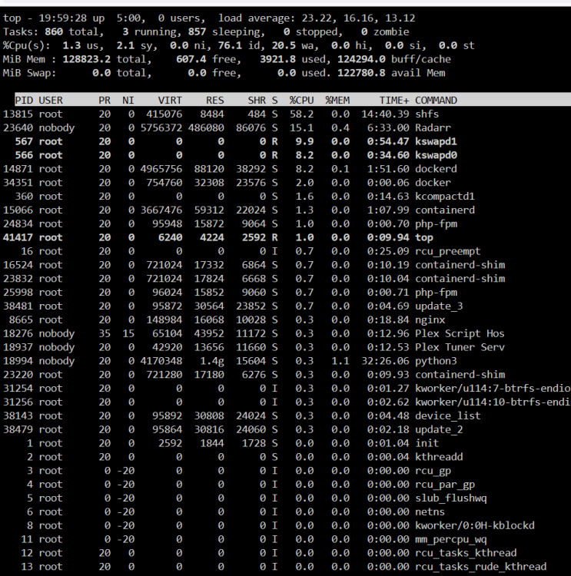This screenshot has height=576, width=571.
Task: Select the rcu_gp command
Action: [433, 471]
